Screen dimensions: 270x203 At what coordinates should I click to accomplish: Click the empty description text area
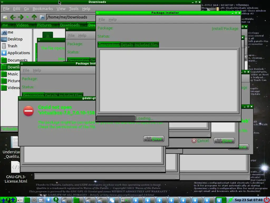[168, 81]
